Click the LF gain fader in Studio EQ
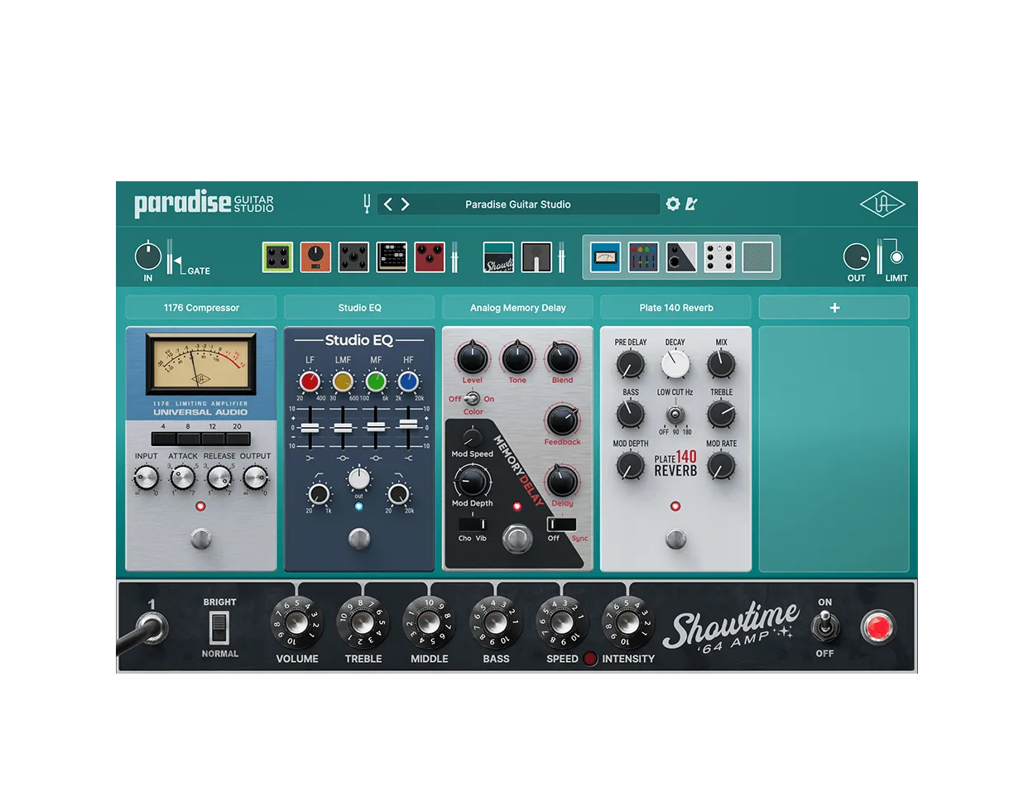This screenshot has width=1033, height=811. [310, 428]
